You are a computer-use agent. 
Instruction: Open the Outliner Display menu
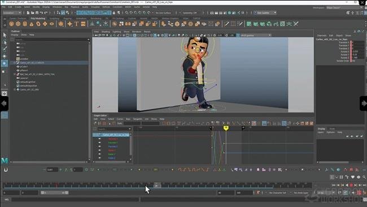(x=15, y=34)
